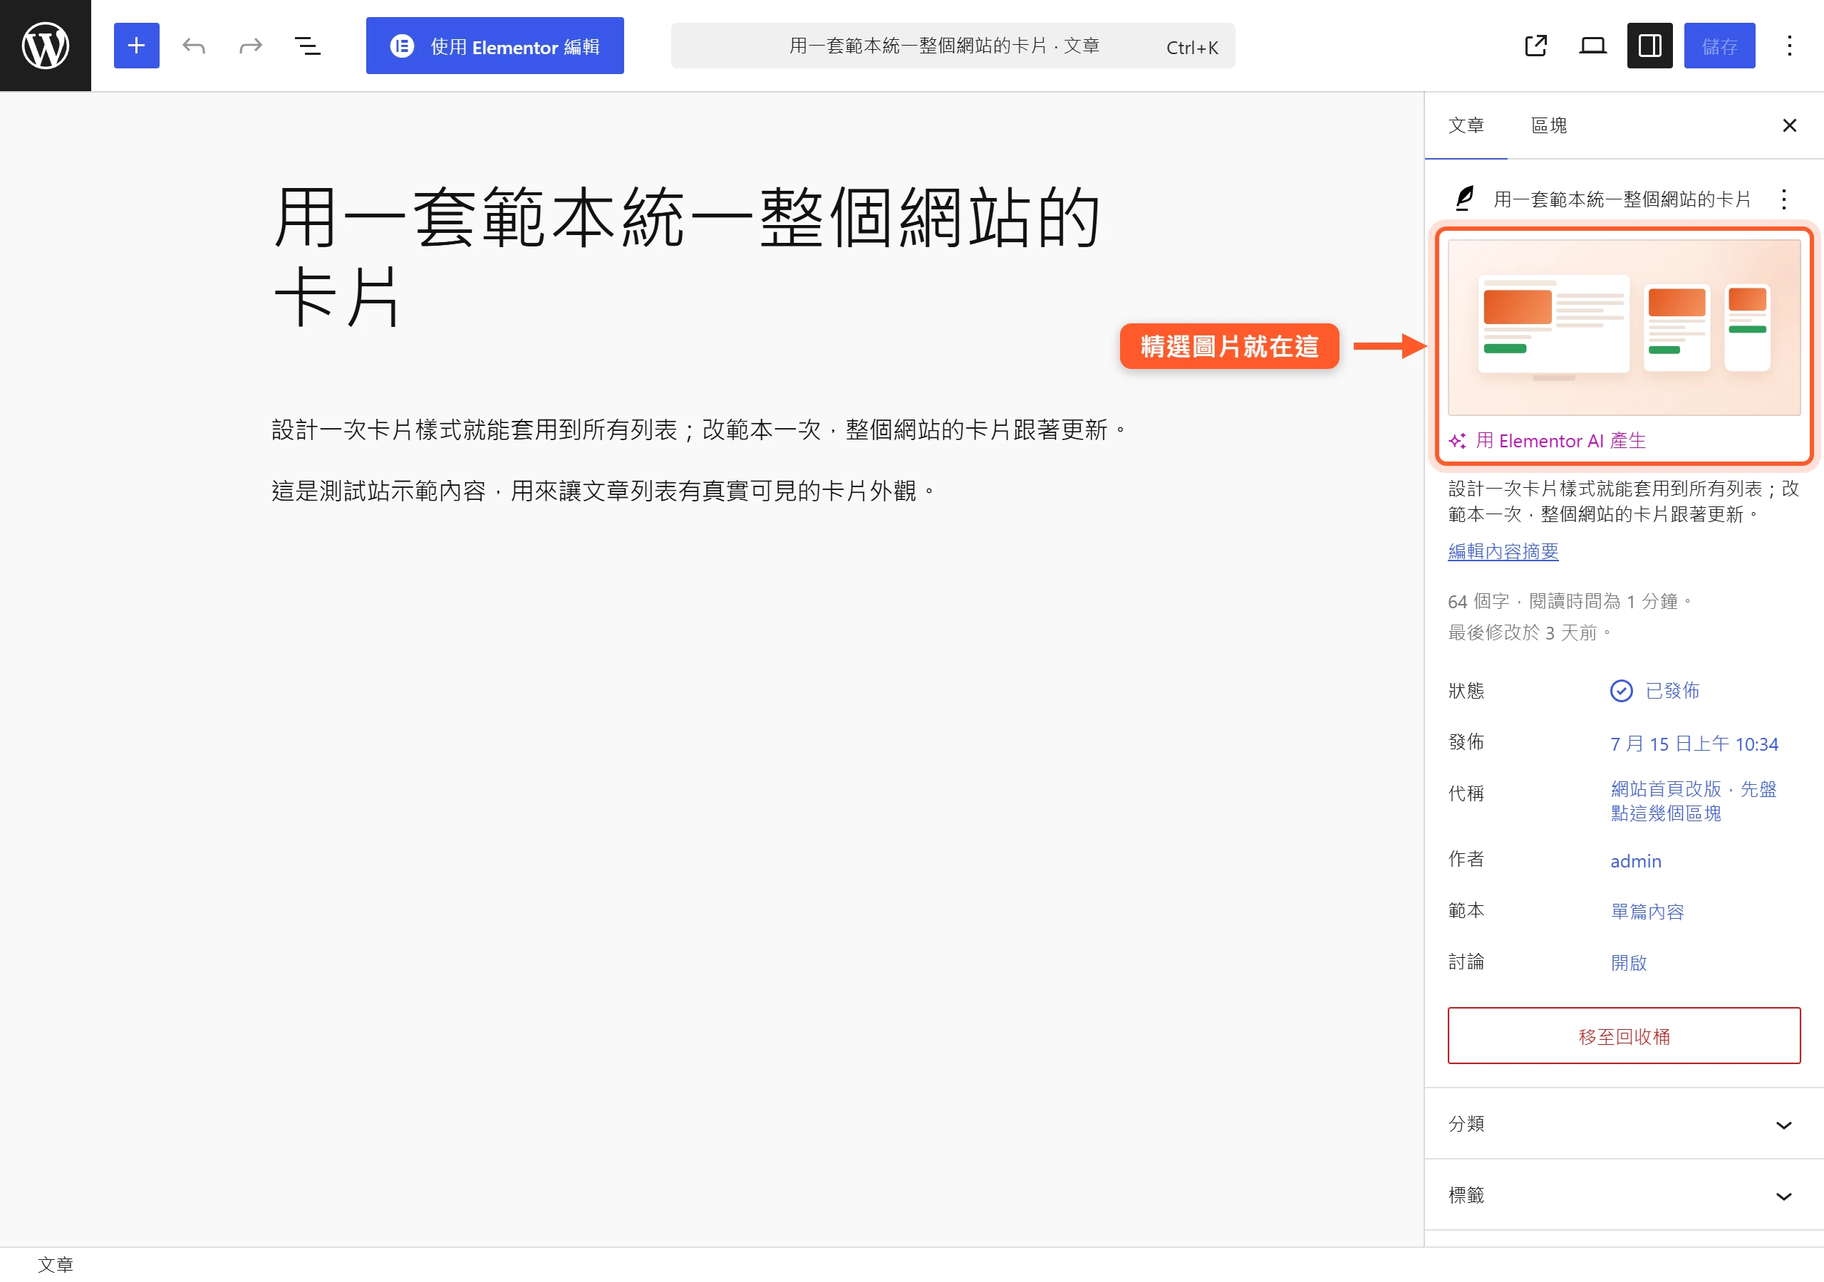The image size is (1824, 1282).
Task: Click paragraph starting 設計一次卡片樣式
Action: 700,429
